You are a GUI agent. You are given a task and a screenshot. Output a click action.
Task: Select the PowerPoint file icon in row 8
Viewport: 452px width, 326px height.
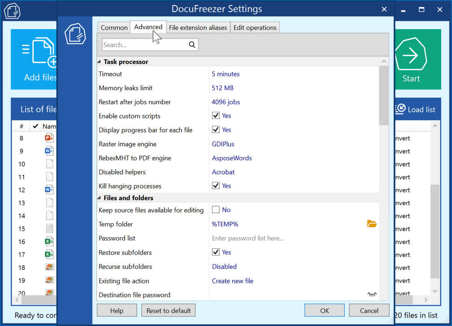tap(49, 138)
